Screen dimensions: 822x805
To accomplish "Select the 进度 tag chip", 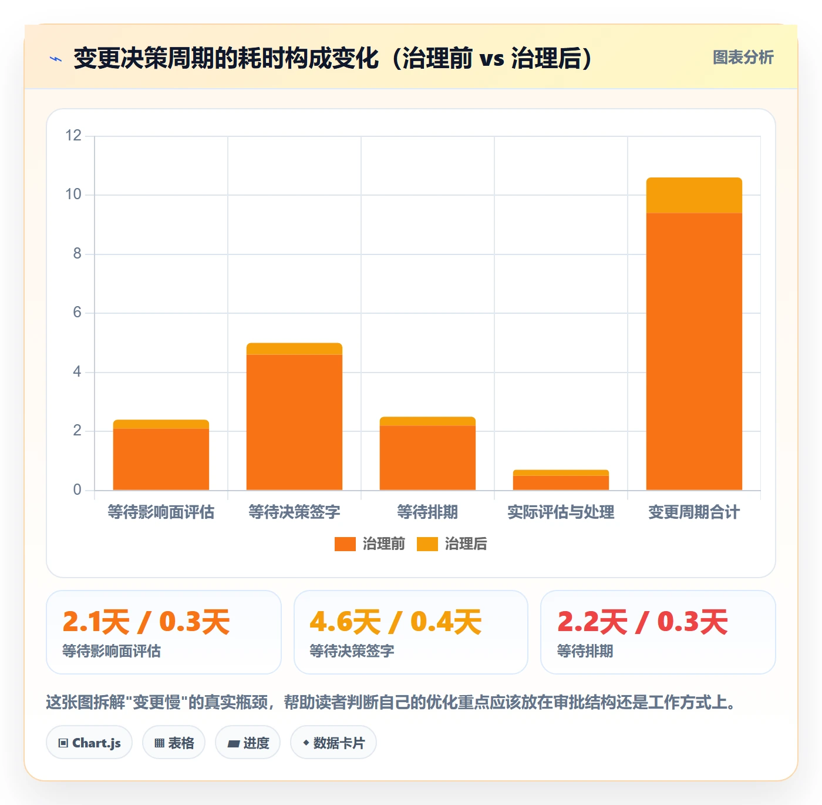I will tap(248, 743).
